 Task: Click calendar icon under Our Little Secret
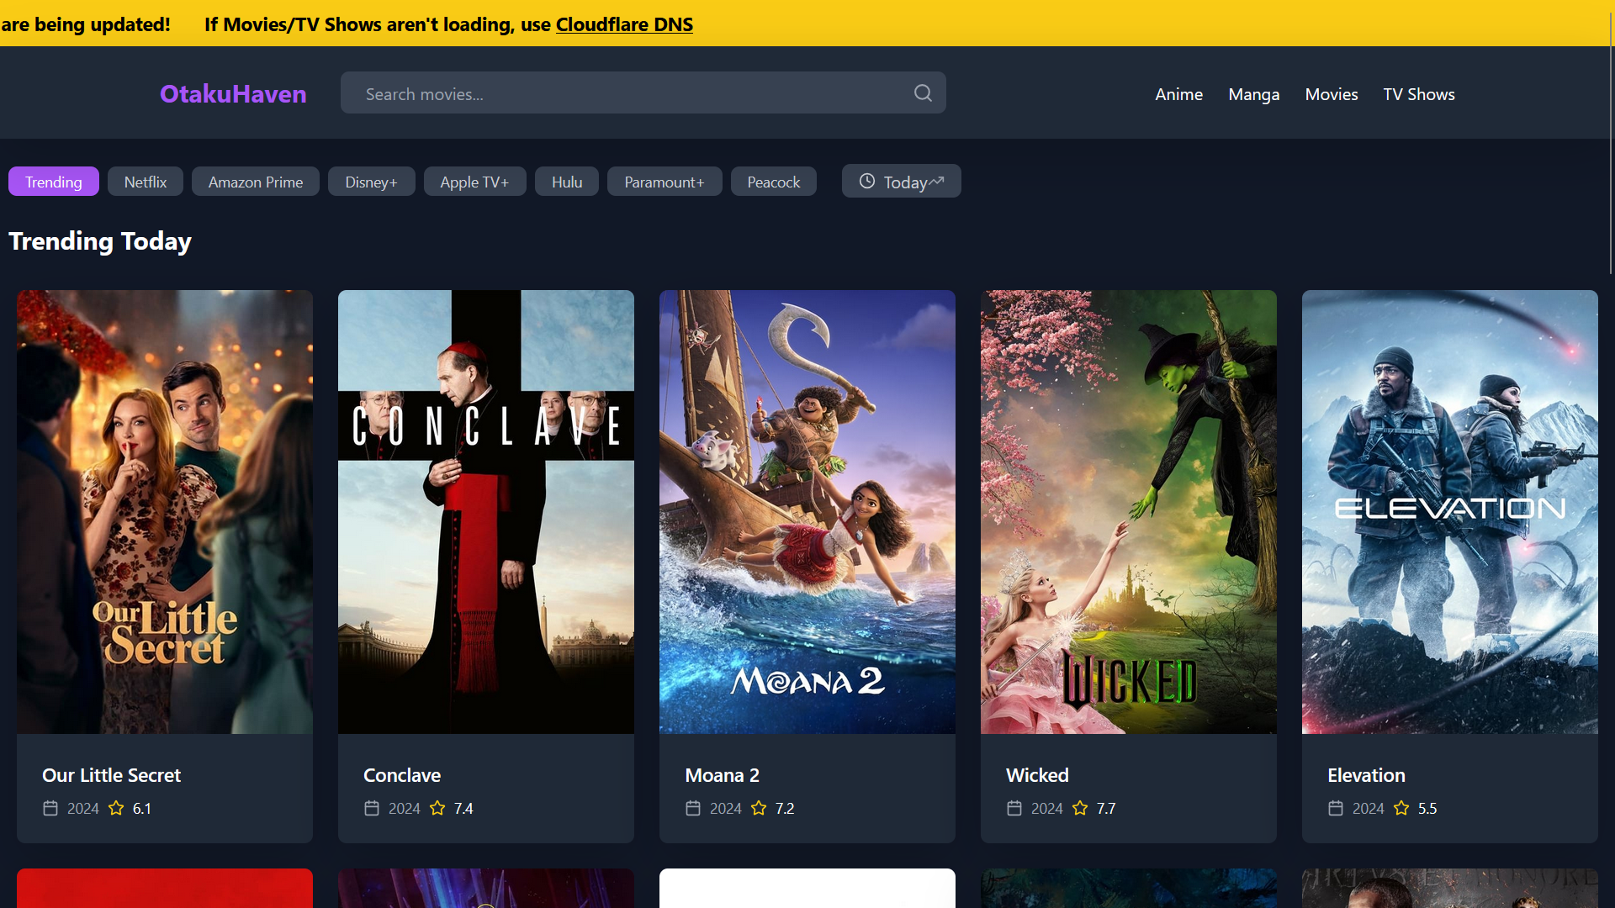(50, 808)
